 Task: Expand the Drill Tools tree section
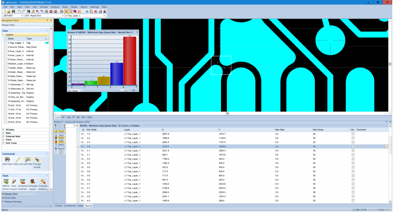coord(3,143)
